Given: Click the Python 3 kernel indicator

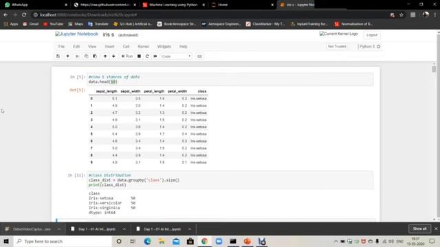Looking at the screenshot, I should pyautogui.click(x=370, y=47).
